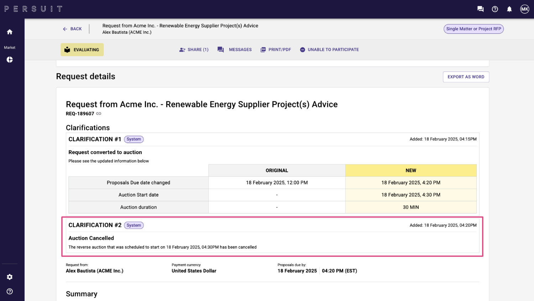Click the Request converted to auction heading
This screenshot has height=301, width=534.
click(x=105, y=152)
